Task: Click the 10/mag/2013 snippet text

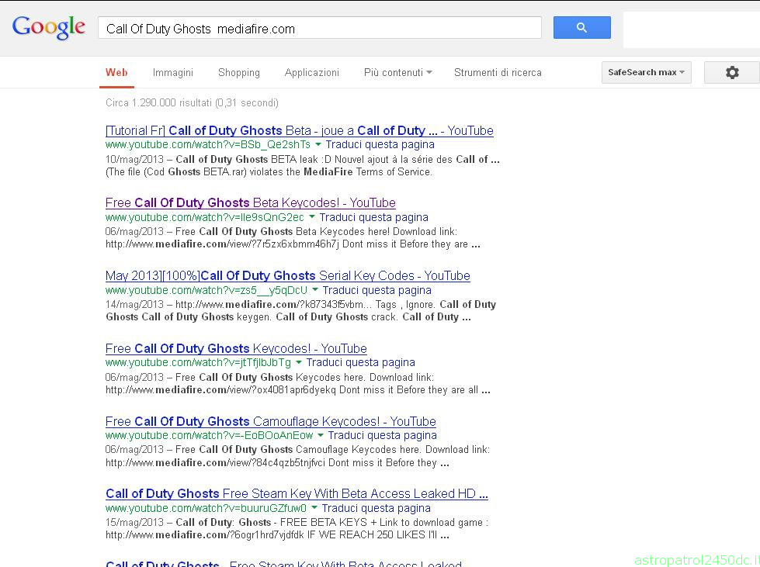Action: pos(303,165)
